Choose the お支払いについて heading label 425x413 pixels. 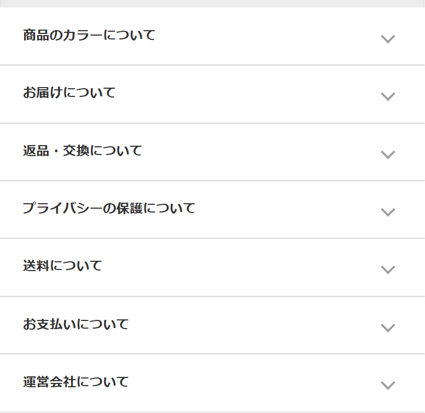[75, 324]
